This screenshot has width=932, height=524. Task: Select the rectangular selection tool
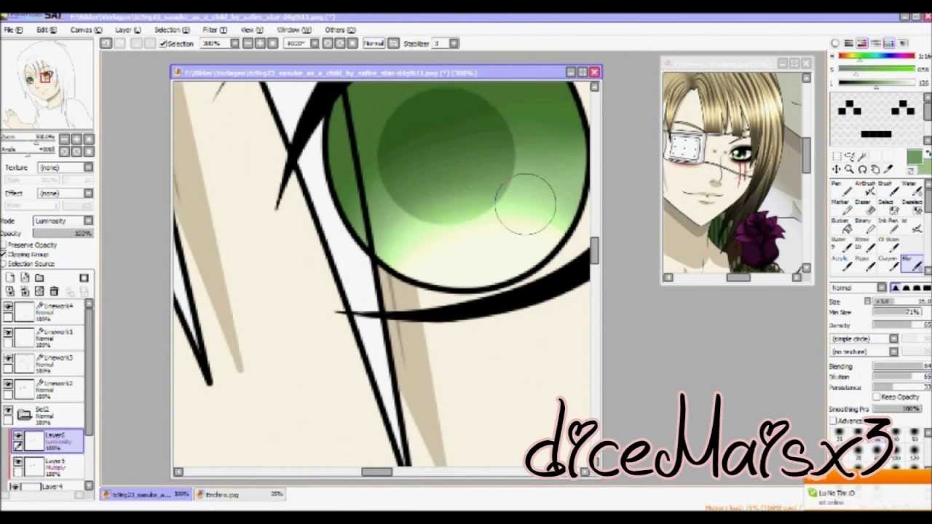tap(836, 156)
